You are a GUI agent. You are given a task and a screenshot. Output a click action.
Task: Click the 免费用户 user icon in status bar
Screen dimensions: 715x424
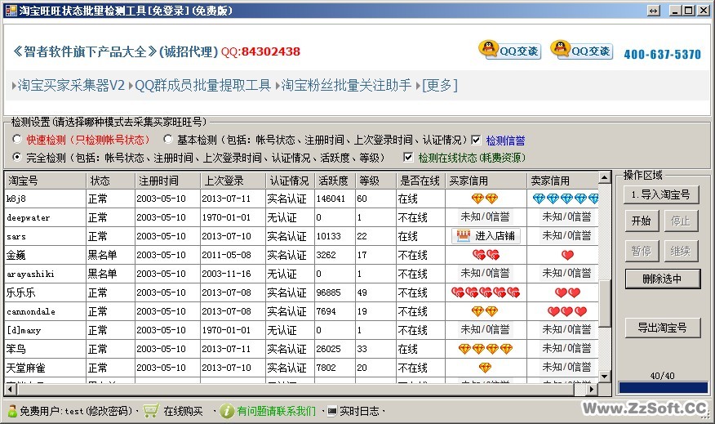click(12, 410)
